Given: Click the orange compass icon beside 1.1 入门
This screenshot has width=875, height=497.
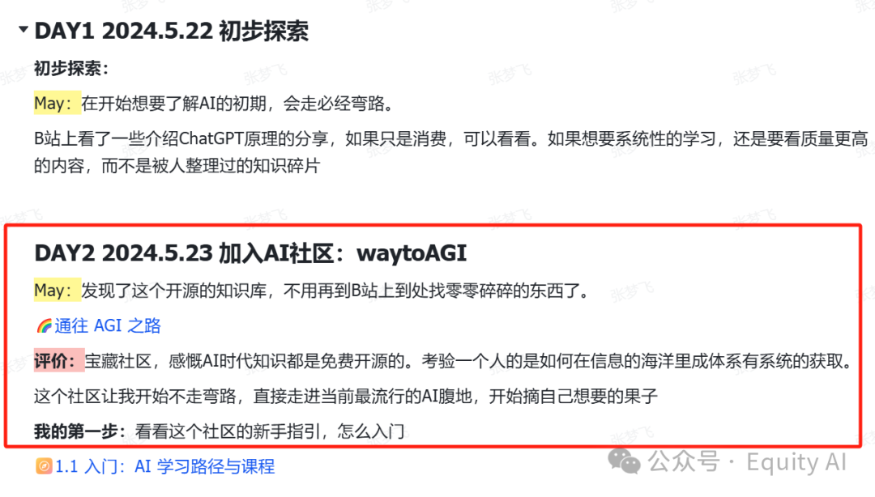Looking at the screenshot, I should pos(44,465).
